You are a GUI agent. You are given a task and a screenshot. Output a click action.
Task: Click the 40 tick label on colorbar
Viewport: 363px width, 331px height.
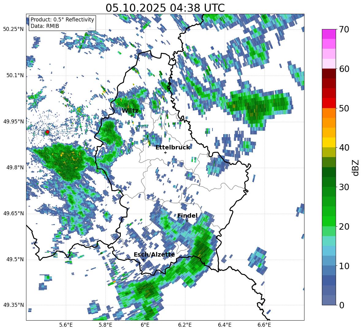tap(344, 148)
